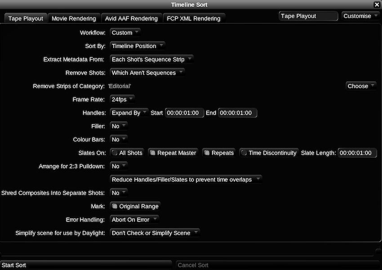Click the handles Start timecode field
This screenshot has height=270, width=382.
(184, 113)
